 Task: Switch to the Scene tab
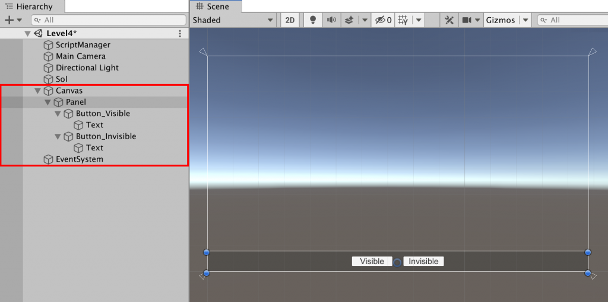pyautogui.click(x=216, y=7)
